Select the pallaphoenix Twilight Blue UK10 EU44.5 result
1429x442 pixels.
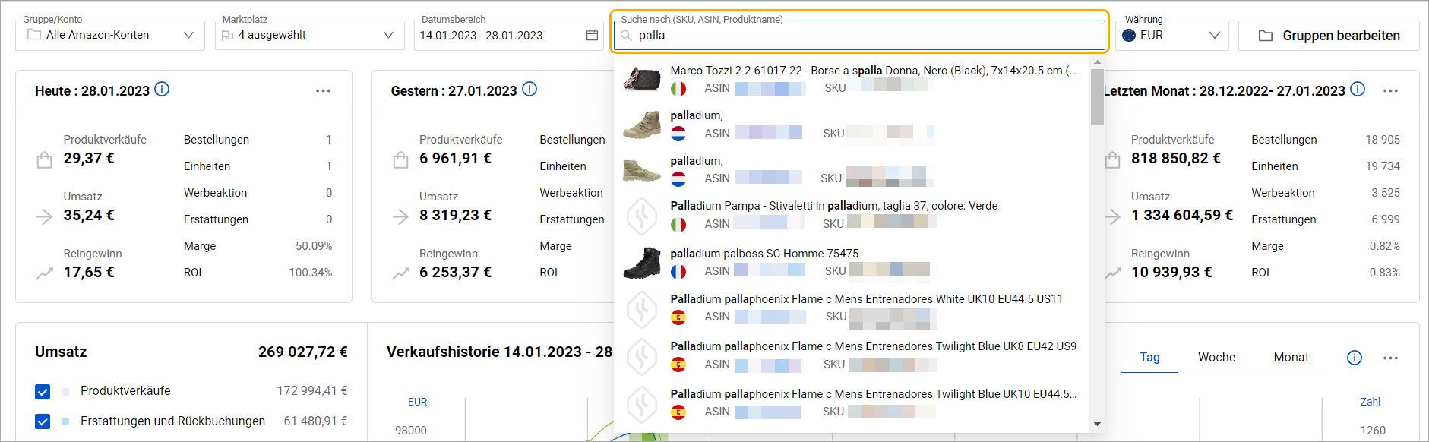(x=851, y=403)
